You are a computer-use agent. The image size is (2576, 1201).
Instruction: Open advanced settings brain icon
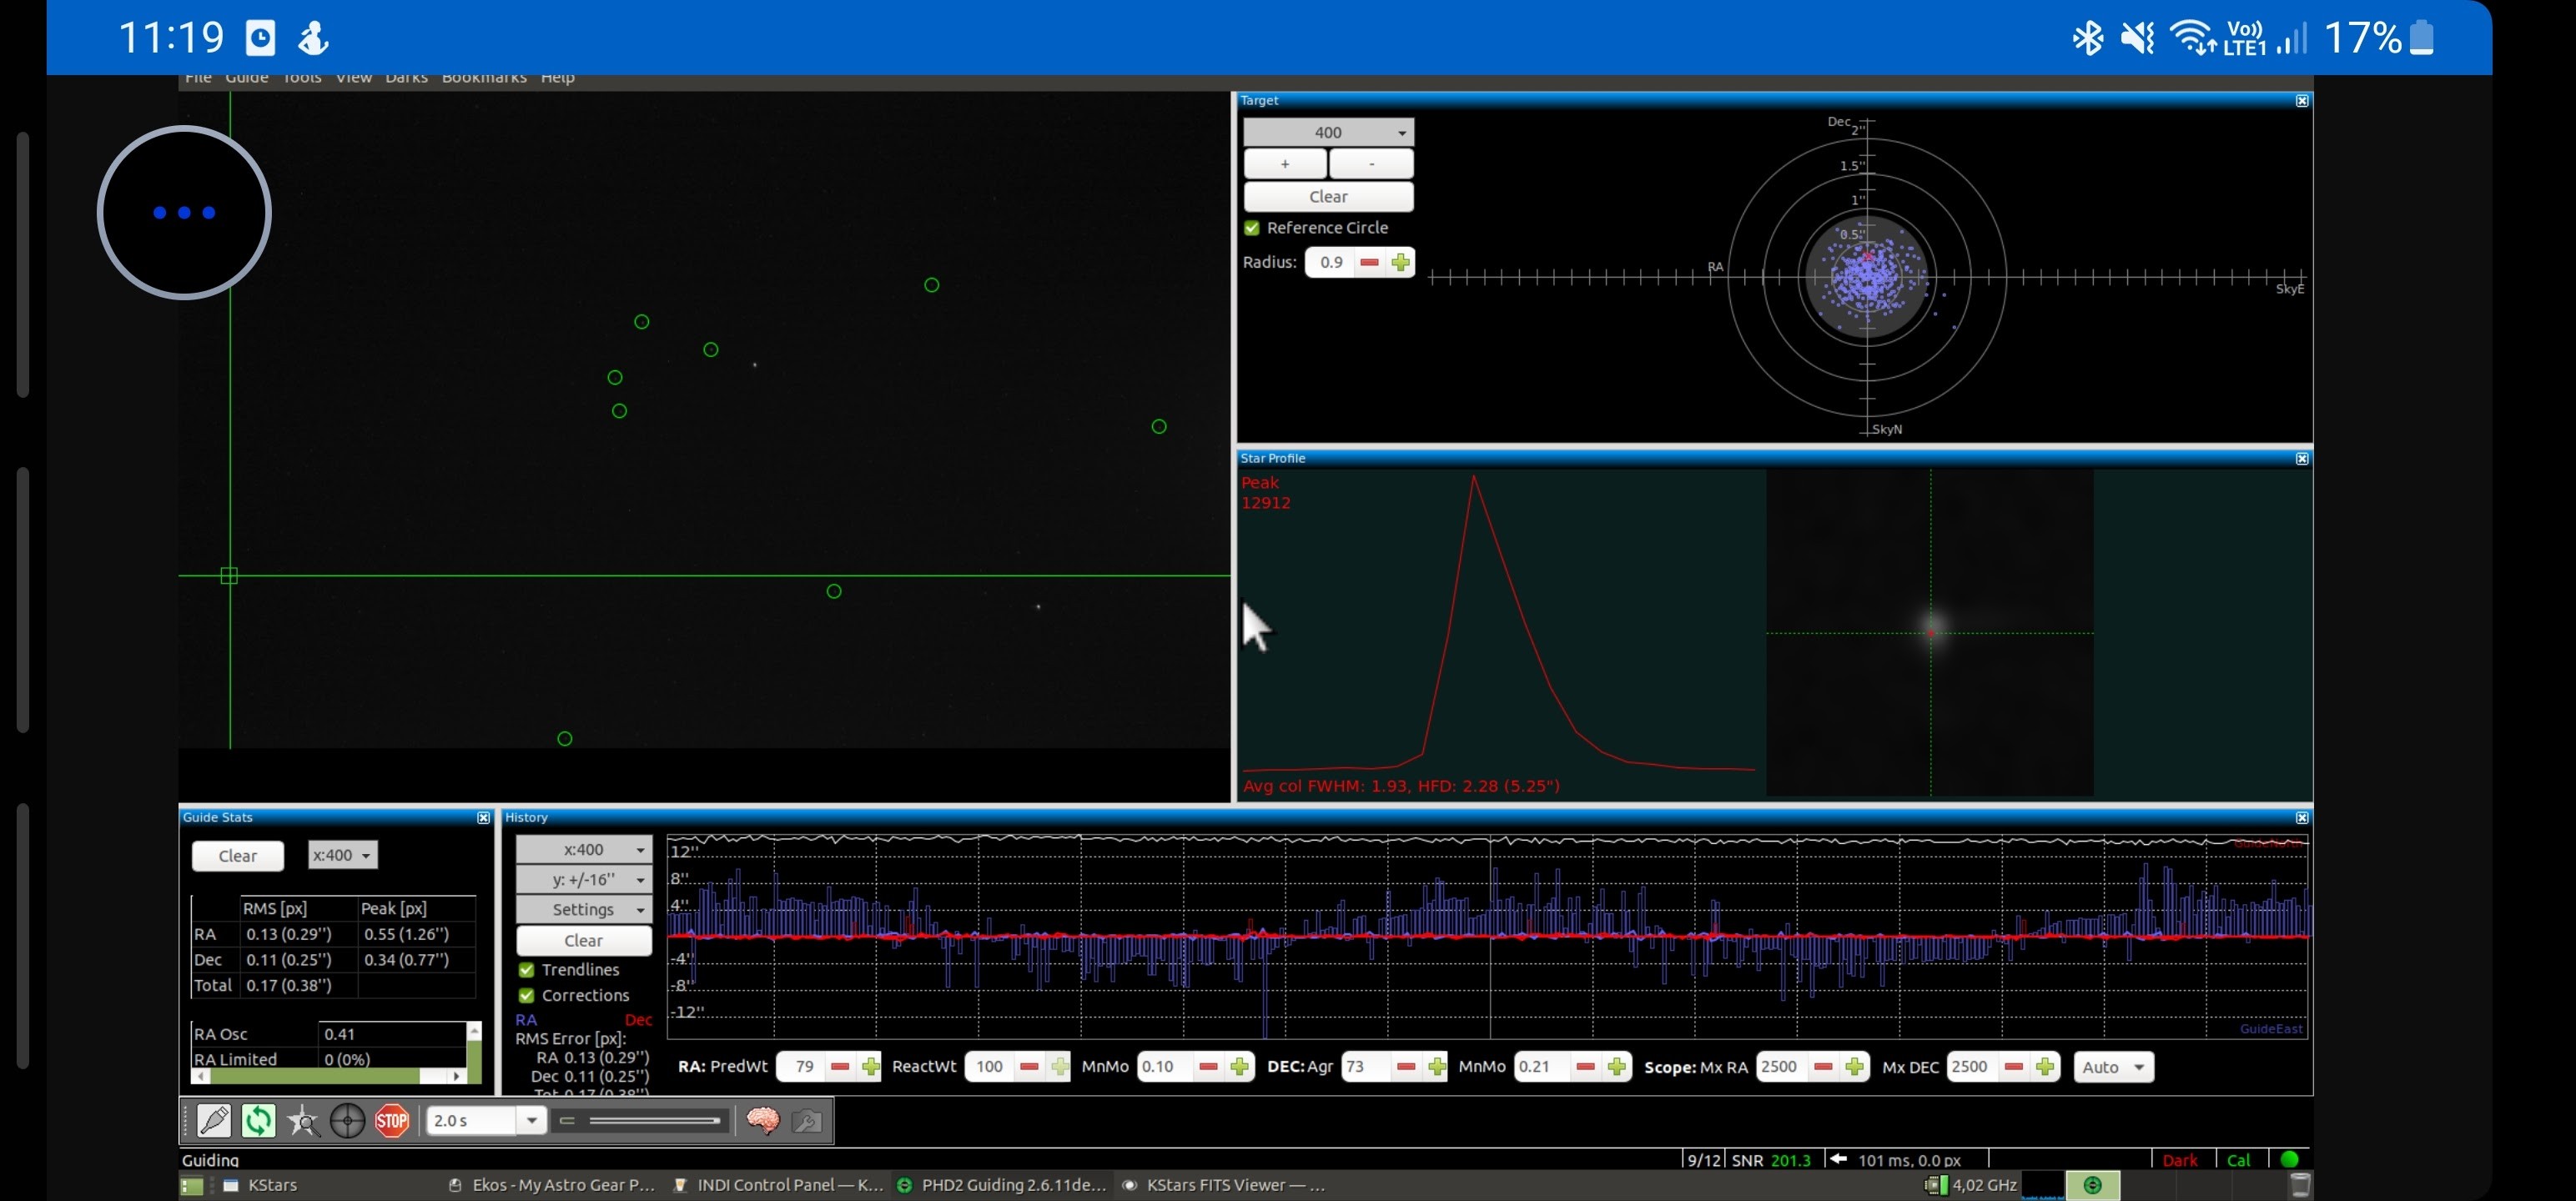click(x=763, y=1121)
